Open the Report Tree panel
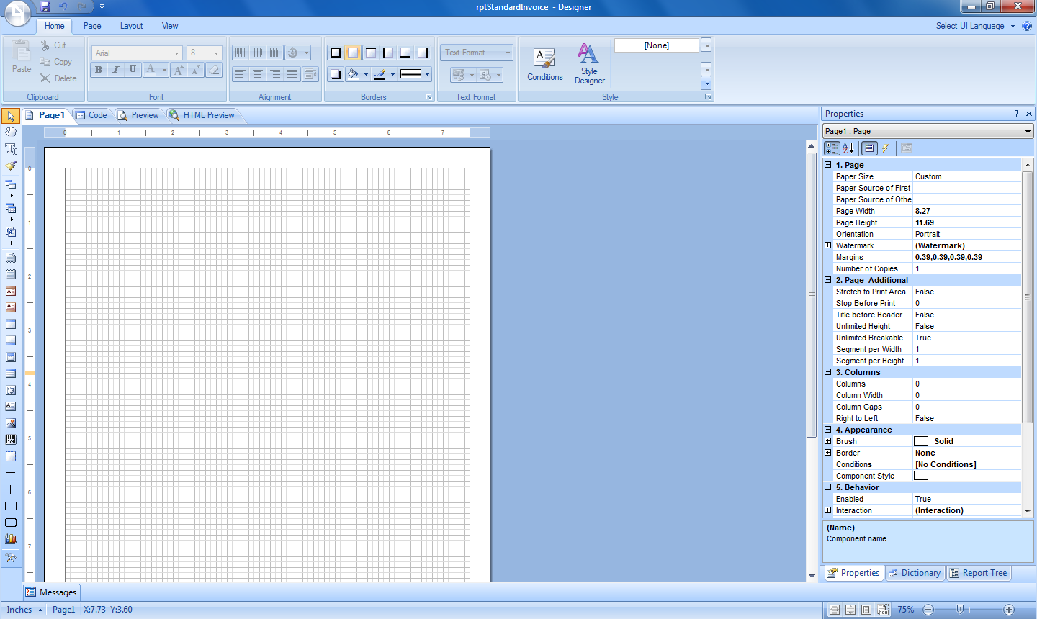This screenshot has width=1037, height=619. click(x=978, y=573)
